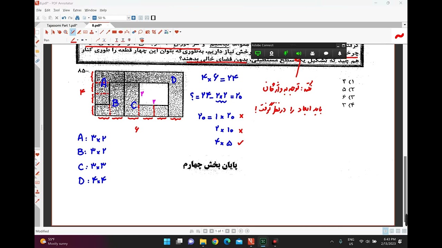This screenshot has width=442, height=248.
Task: Expand pen width dropdown arrow
Action: coord(86,40)
